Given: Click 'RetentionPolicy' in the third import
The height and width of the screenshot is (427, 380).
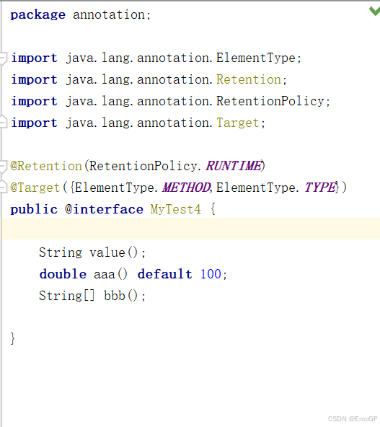Looking at the screenshot, I should [x=270, y=101].
